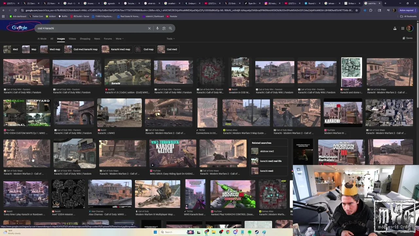Switch to the All results tab
Viewport: 419px width, 236px height.
pyautogui.click(x=52, y=39)
